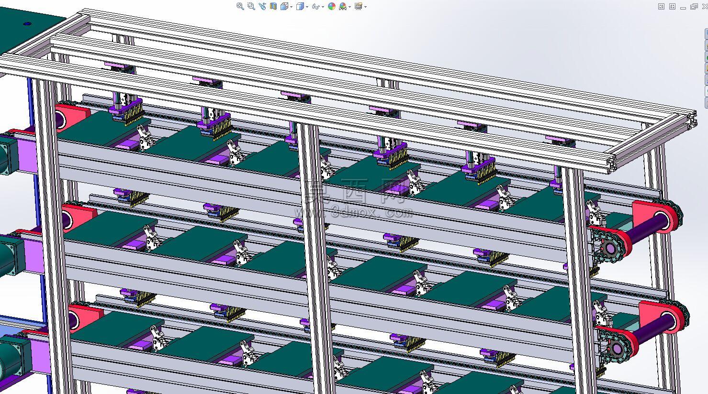The width and height of the screenshot is (708, 394).
Task: Open the Apply Scene dropdown arrow
Action: (349, 7)
